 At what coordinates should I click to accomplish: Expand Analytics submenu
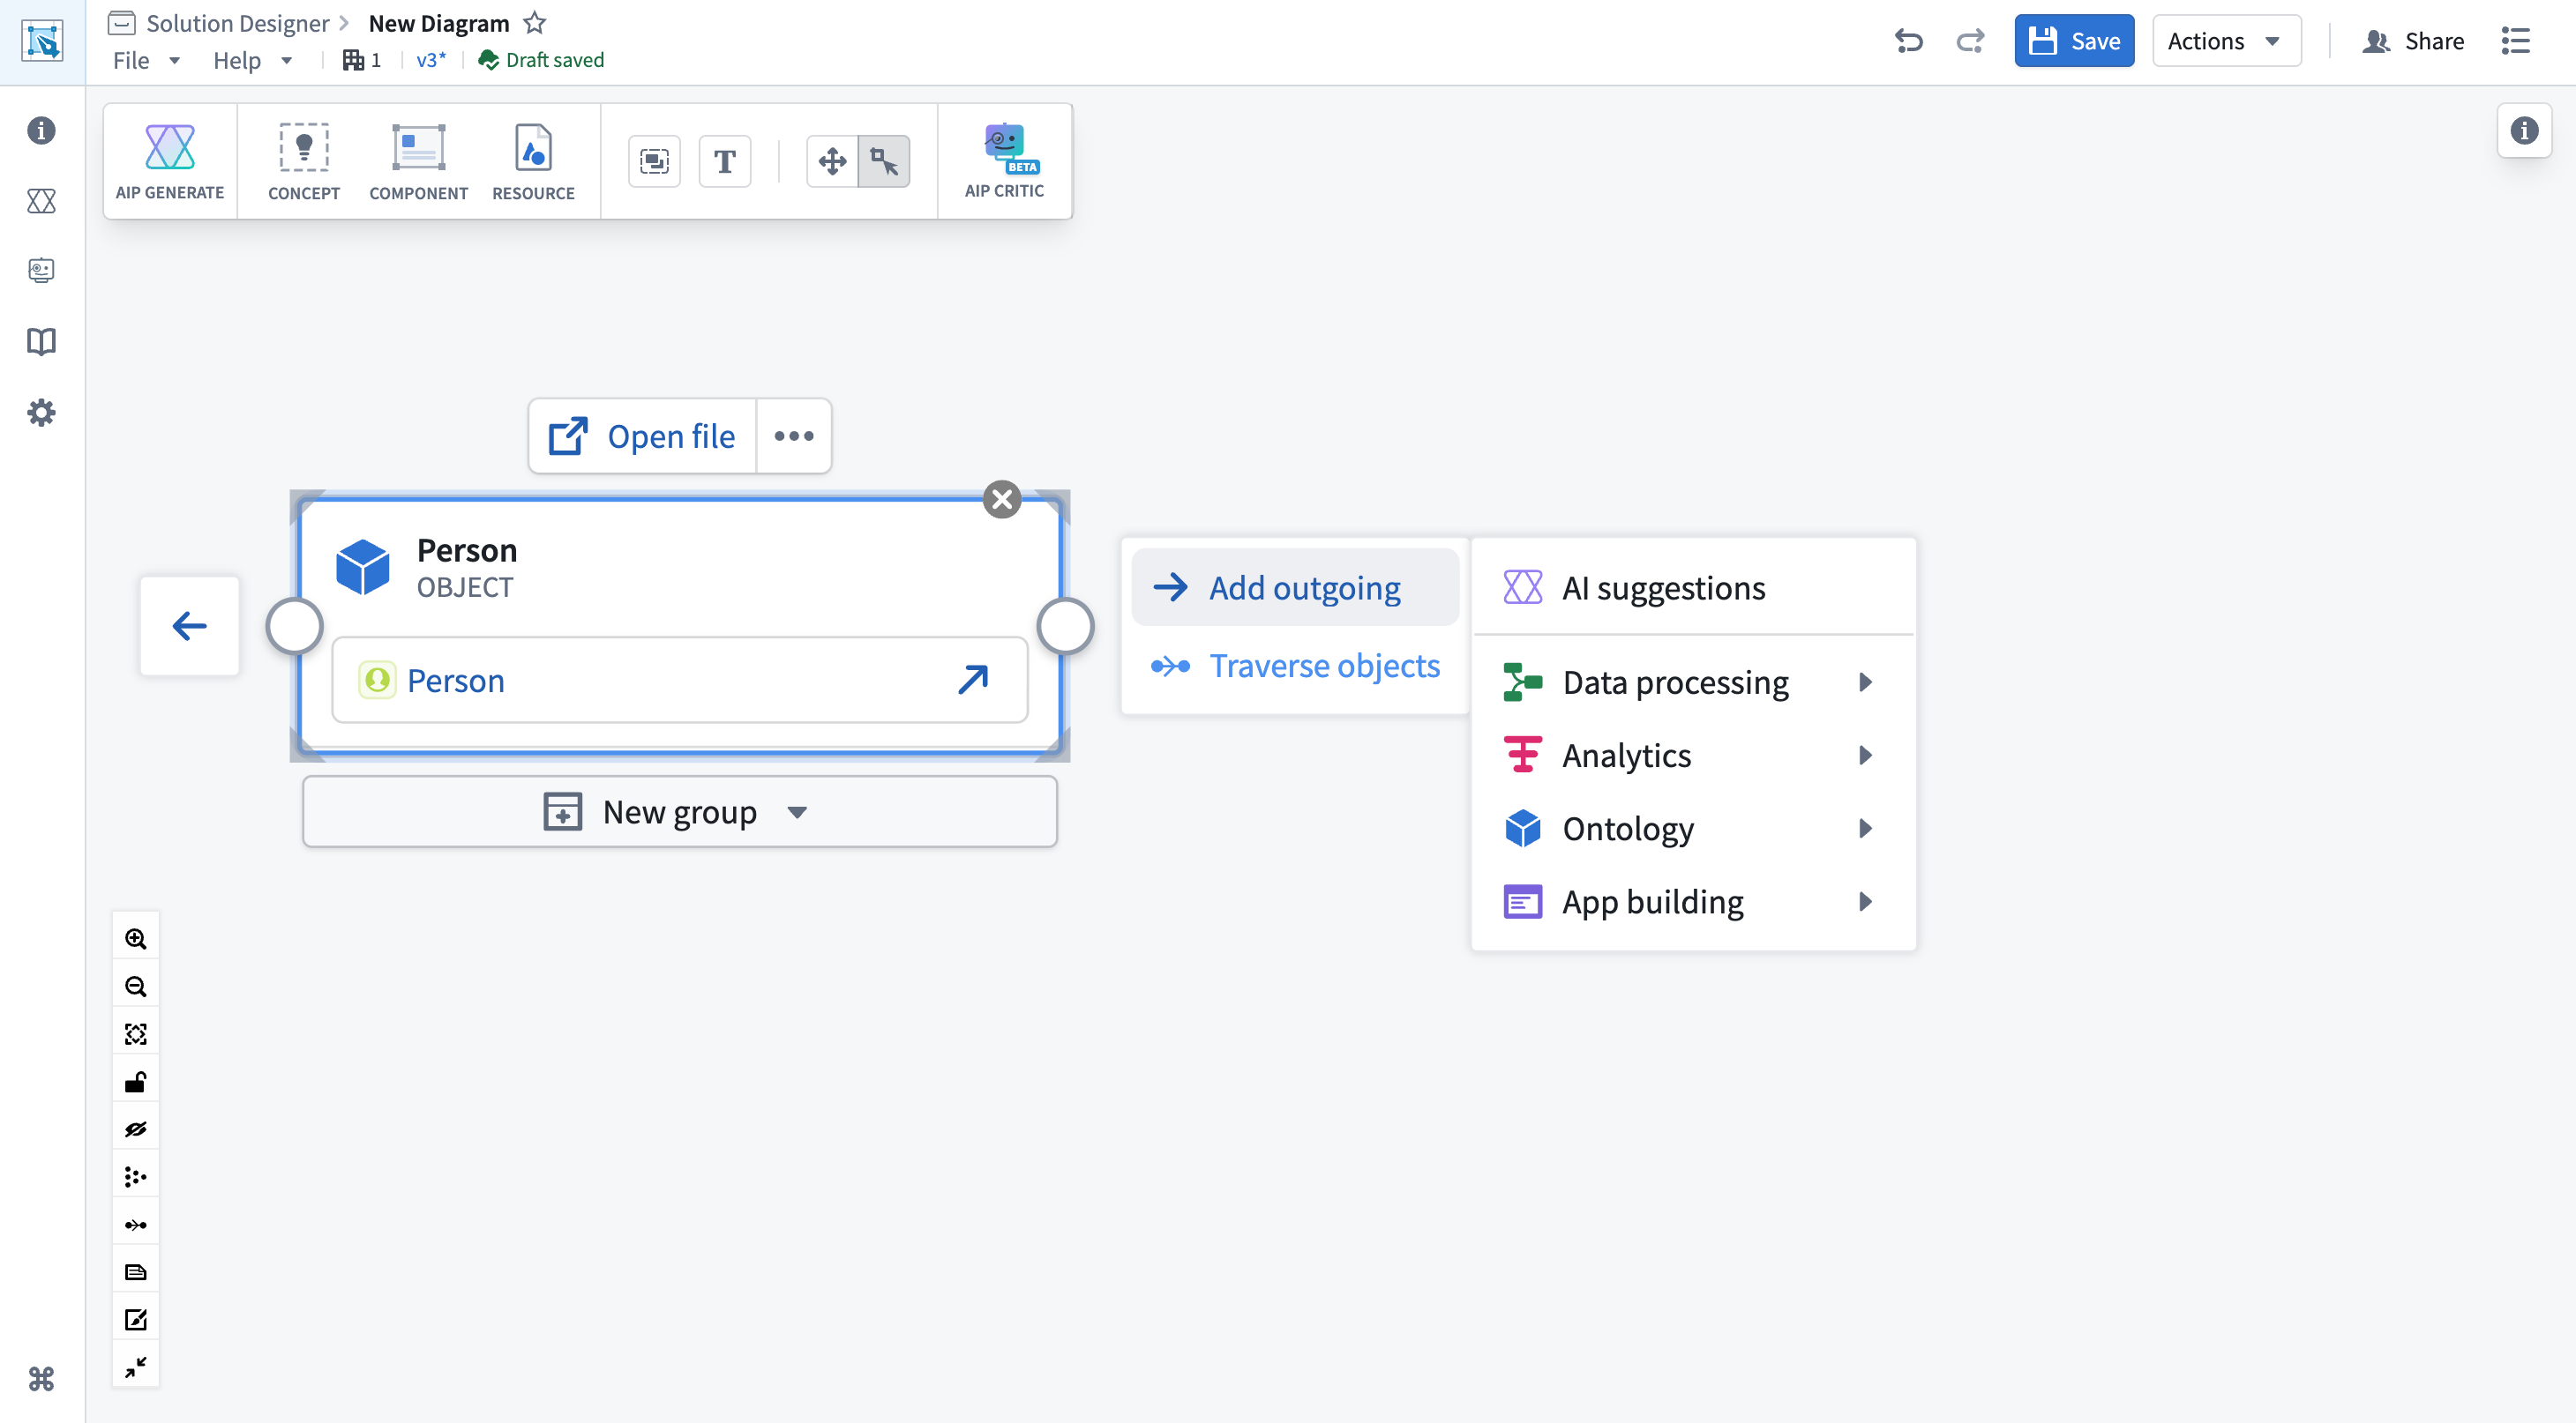[1694, 756]
